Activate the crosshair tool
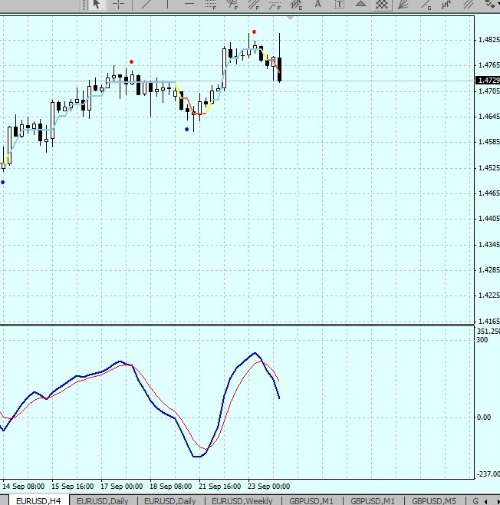 120,5
